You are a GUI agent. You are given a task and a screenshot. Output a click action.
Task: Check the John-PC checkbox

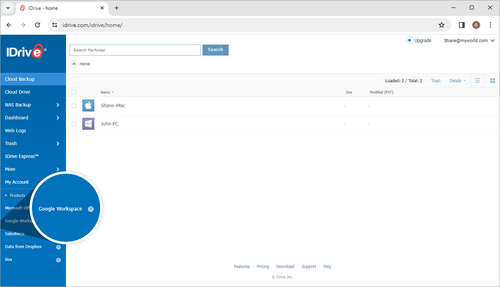tap(74, 124)
